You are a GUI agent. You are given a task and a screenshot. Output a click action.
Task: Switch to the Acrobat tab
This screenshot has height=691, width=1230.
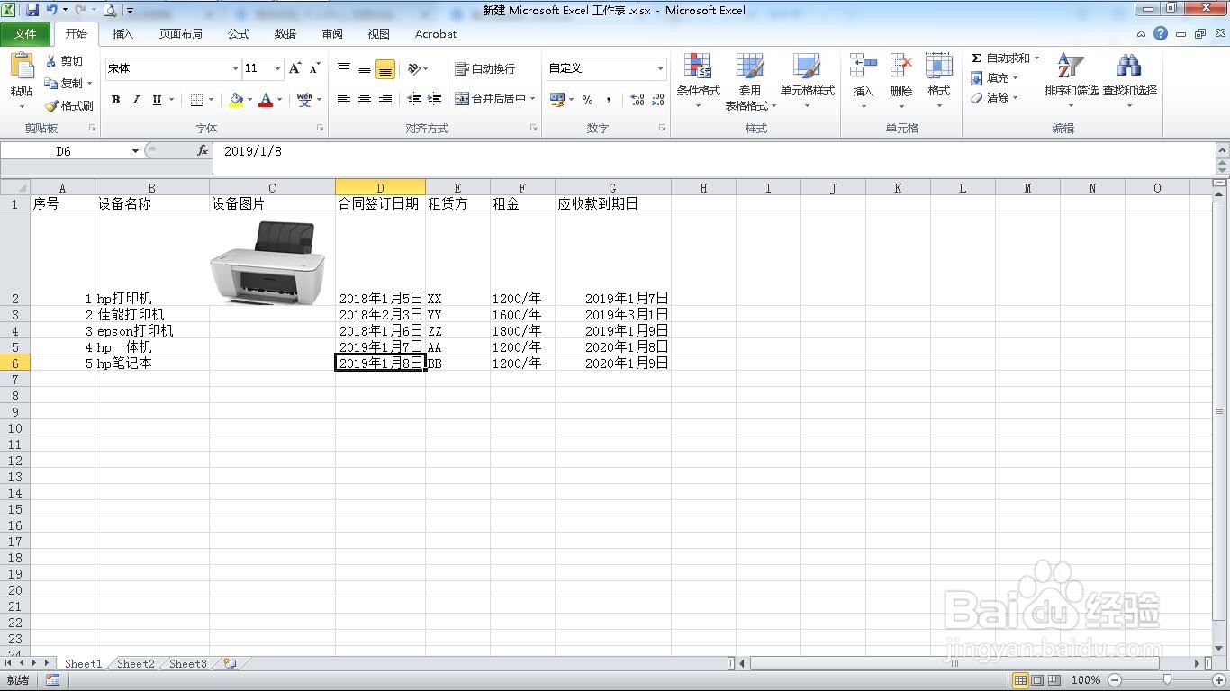point(436,34)
